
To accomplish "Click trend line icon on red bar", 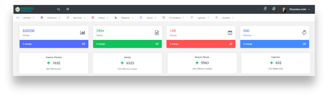I will (x=231, y=44).
